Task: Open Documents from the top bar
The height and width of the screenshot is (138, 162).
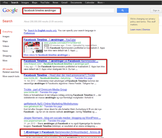Action: [x=76, y=2]
